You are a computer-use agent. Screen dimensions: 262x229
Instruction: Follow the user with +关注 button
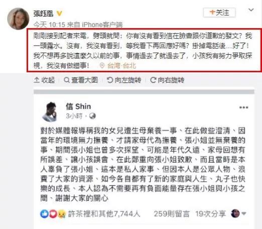tap(219, 13)
